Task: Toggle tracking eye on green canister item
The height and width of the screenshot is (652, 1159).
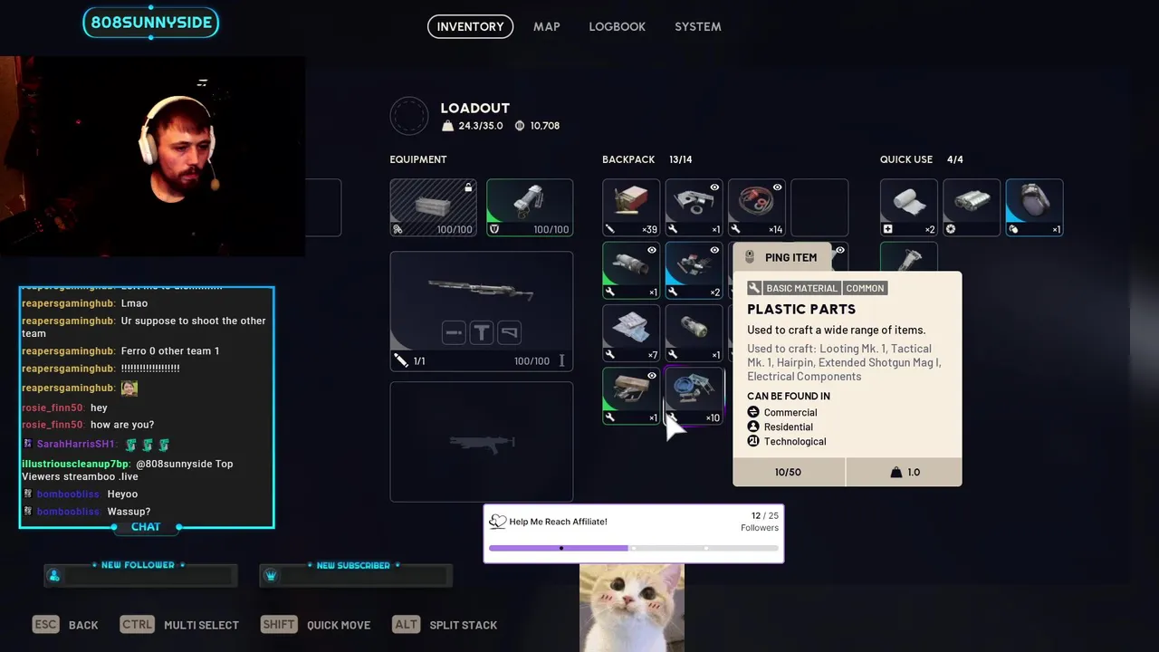Action: pos(652,250)
